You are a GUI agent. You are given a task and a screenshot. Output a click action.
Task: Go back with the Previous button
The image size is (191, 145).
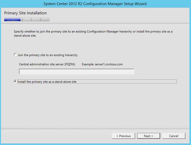tap(124, 136)
